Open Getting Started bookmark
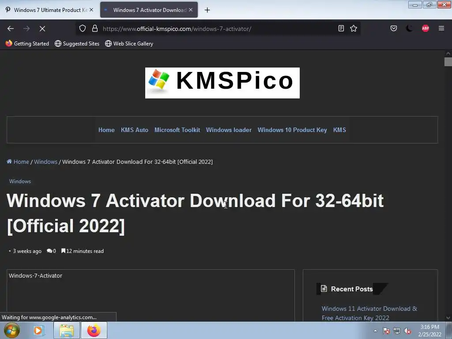This screenshot has height=339, width=452. coord(27,44)
